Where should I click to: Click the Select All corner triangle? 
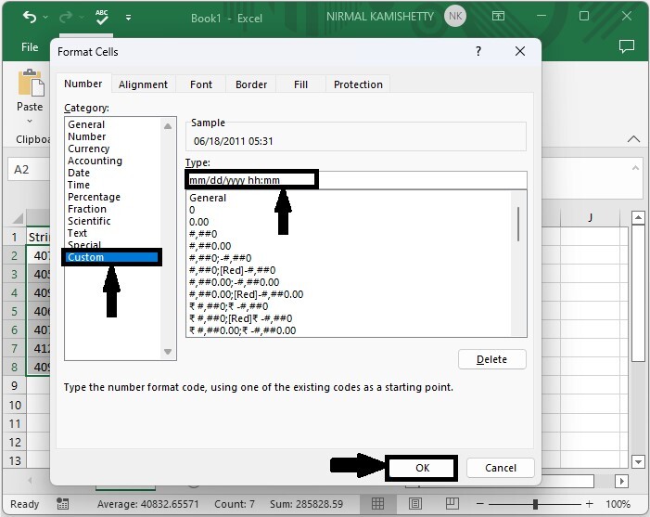coord(18,218)
